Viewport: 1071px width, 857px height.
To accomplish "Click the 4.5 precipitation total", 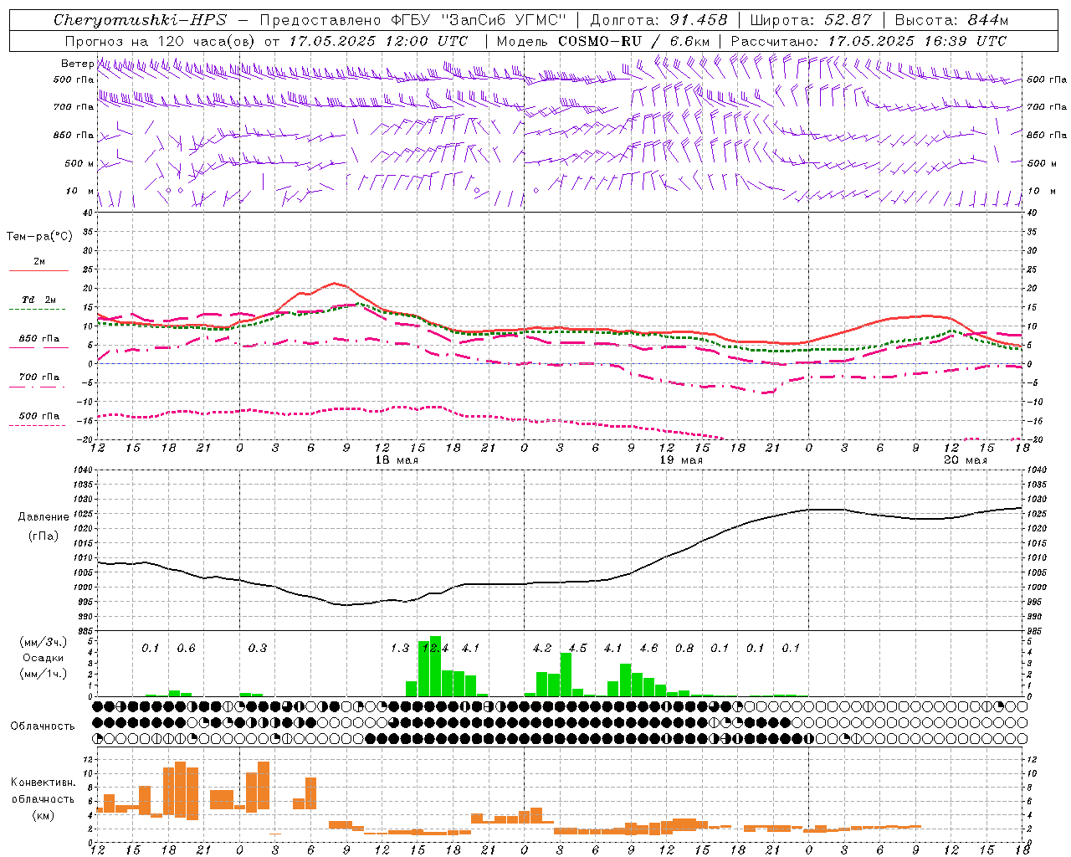I will 577,648.
